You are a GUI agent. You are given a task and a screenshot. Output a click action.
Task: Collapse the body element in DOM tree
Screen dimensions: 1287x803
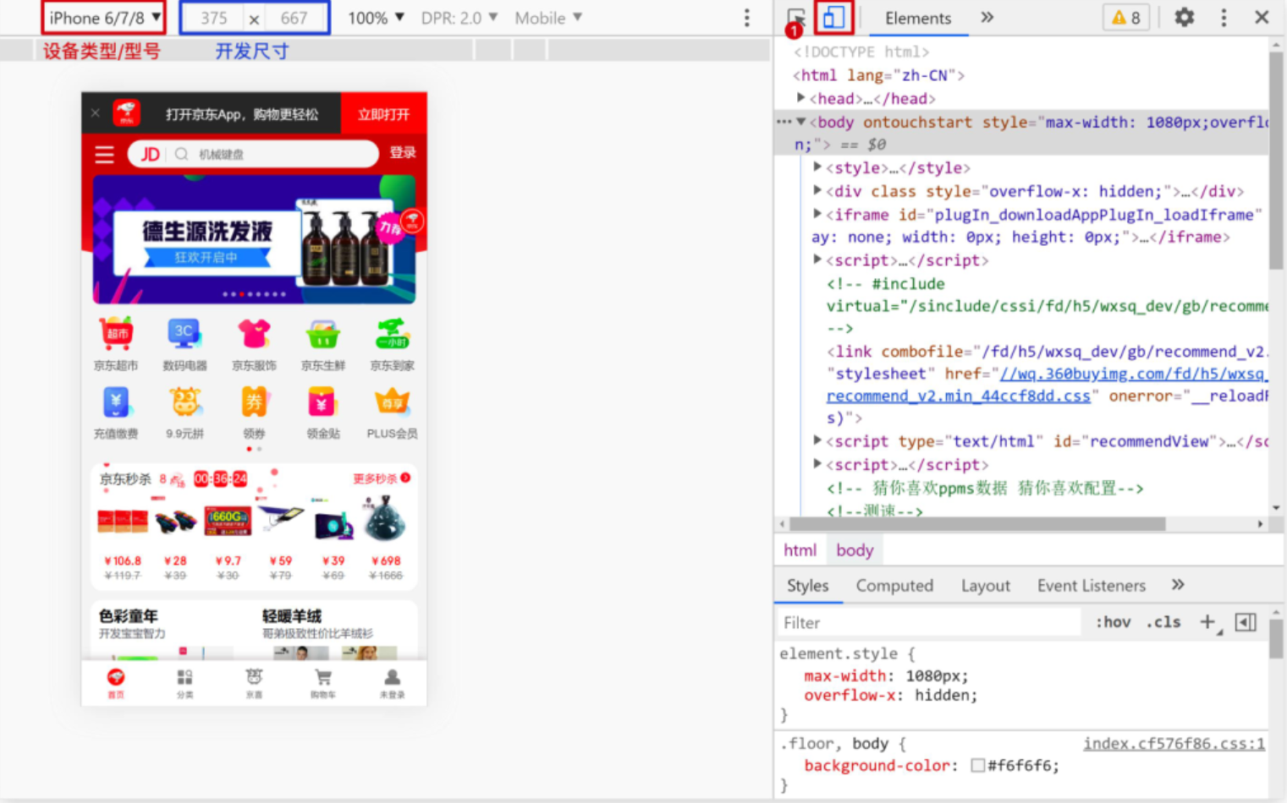click(x=800, y=122)
